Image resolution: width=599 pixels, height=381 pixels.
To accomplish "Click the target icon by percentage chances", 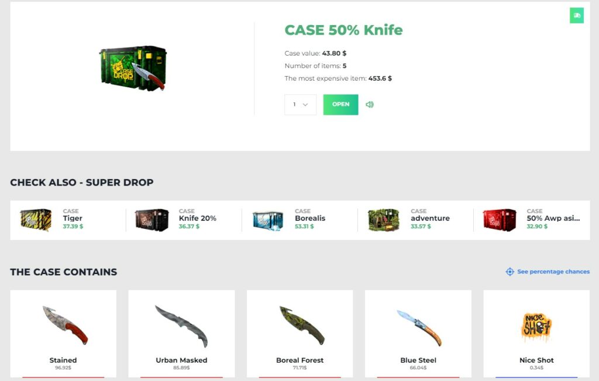I will 510,272.
